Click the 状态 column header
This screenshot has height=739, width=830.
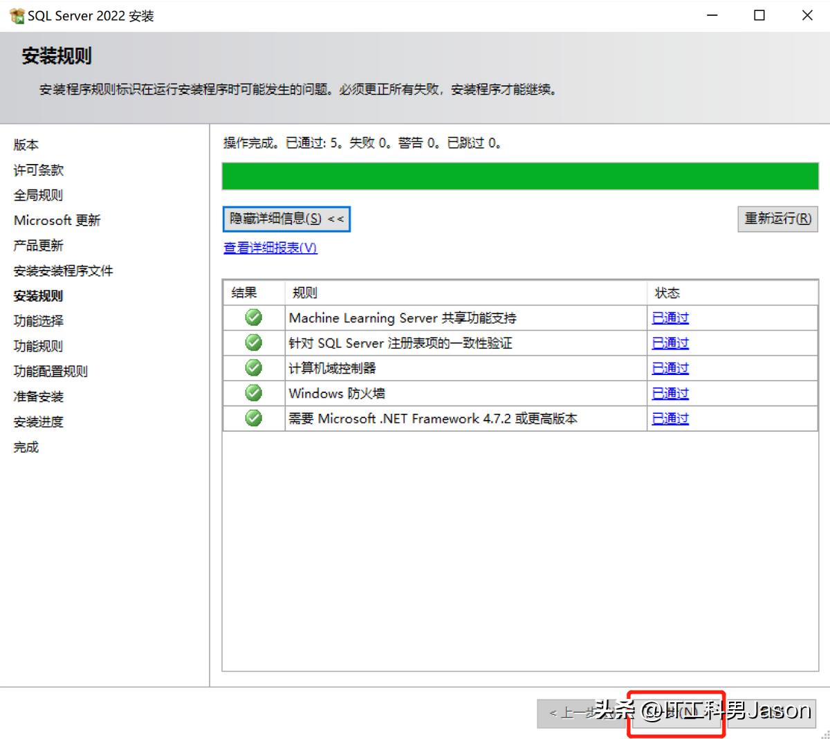667,292
